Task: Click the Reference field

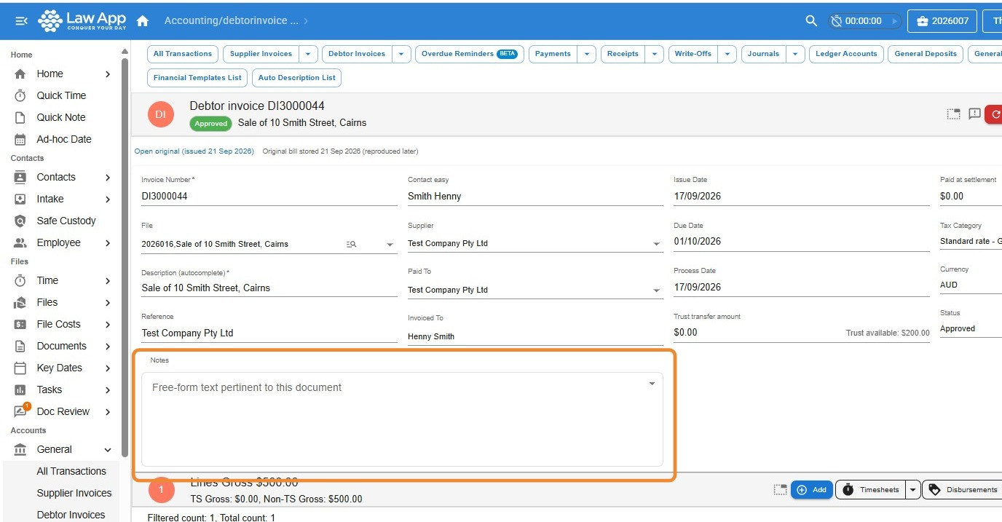Action: (269, 333)
